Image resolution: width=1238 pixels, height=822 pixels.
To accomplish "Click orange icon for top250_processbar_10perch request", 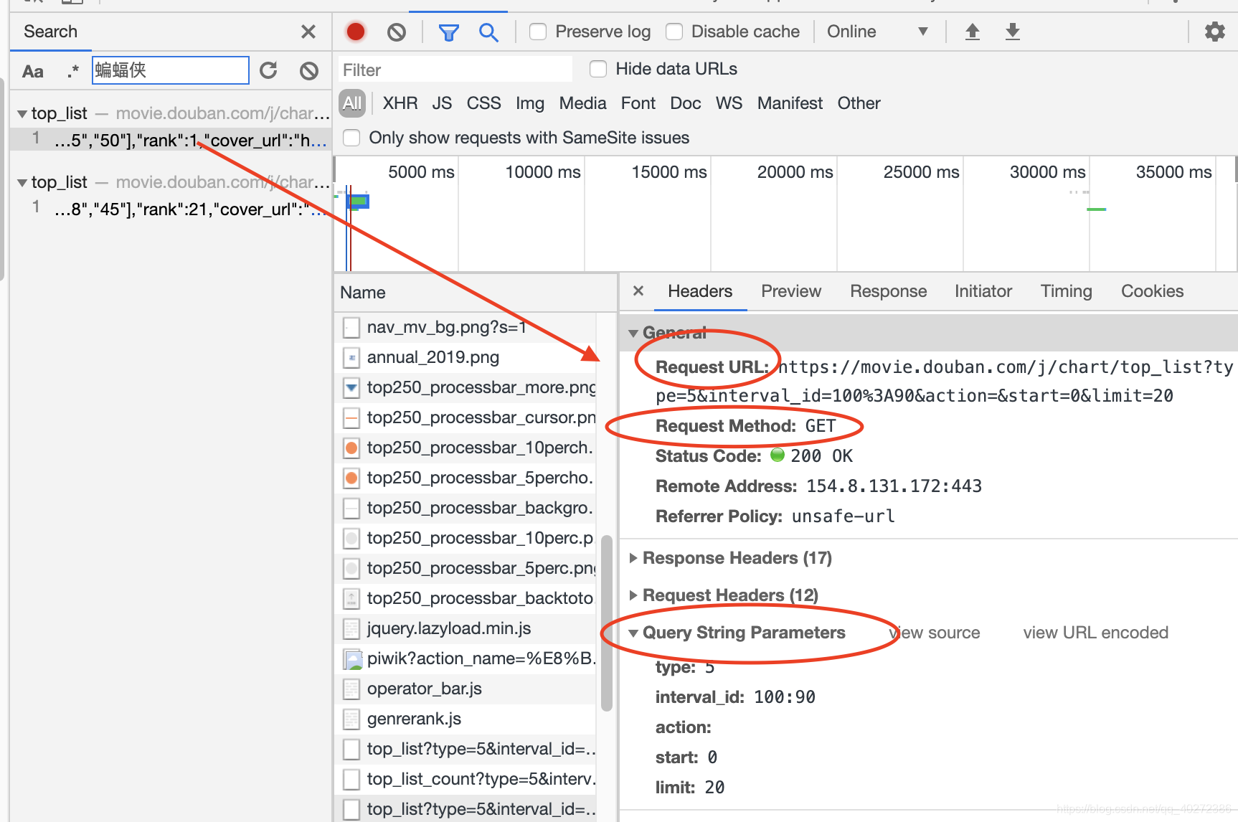I will coord(351,448).
